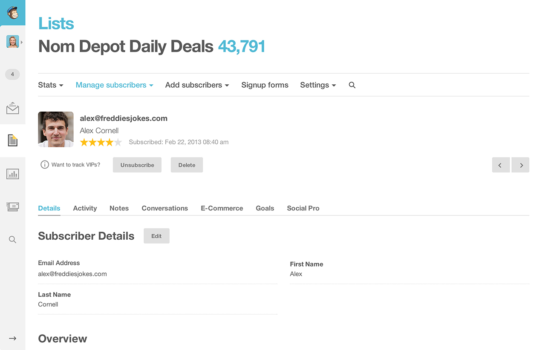The height and width of the screenshot is (350, 542).
Task: Open the Reports bar chart icon
Action: (12, 174)
